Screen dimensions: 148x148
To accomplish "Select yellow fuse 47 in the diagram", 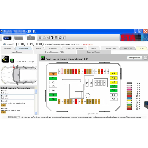I will point(114,74).
